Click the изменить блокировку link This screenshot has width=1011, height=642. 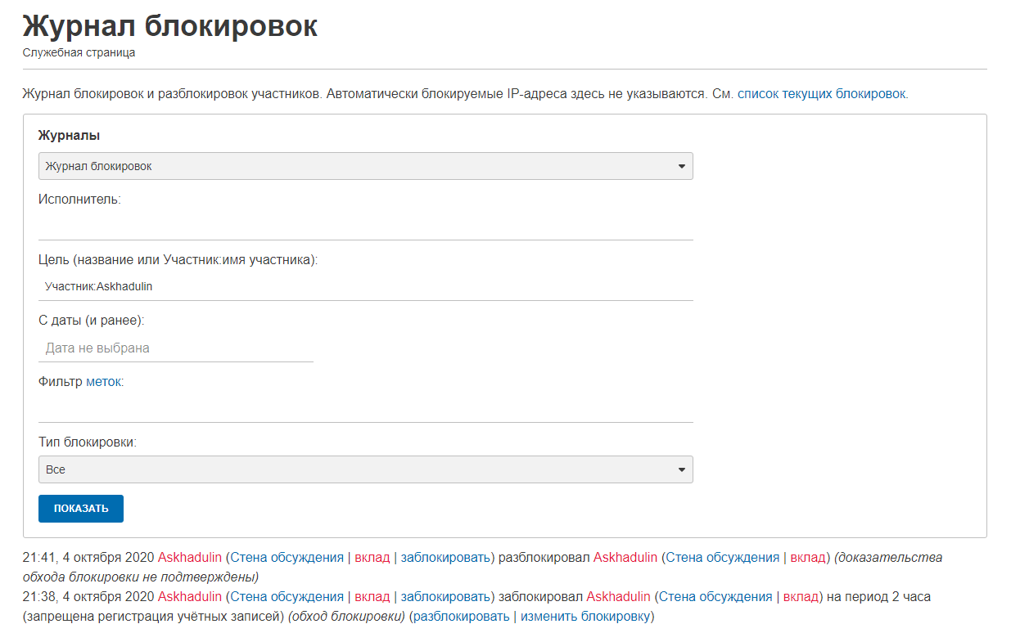pos(585,617)
